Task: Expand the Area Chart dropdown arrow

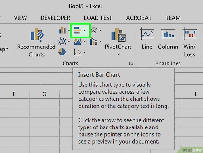Action: pyautogui.click(x=85, y=42)
